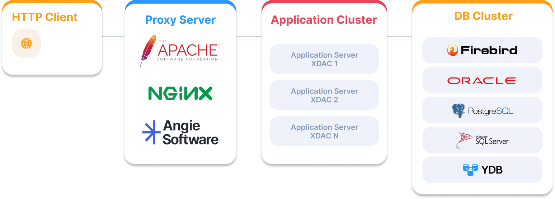
Task: Click the Apache feather logo
Action: (x=148, y=51)
